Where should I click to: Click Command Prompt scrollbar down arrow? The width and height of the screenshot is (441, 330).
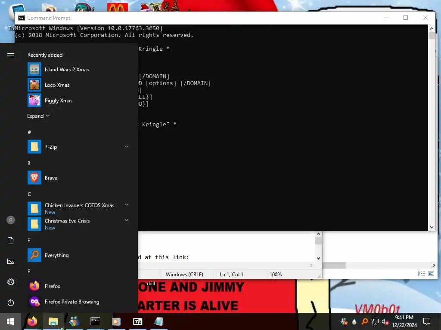pyautogui.click(x=432, y=227)
